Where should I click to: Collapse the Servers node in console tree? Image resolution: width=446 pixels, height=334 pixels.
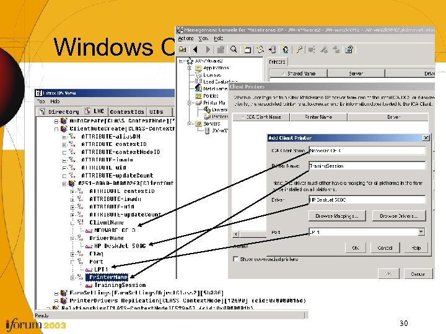(190, 124)
